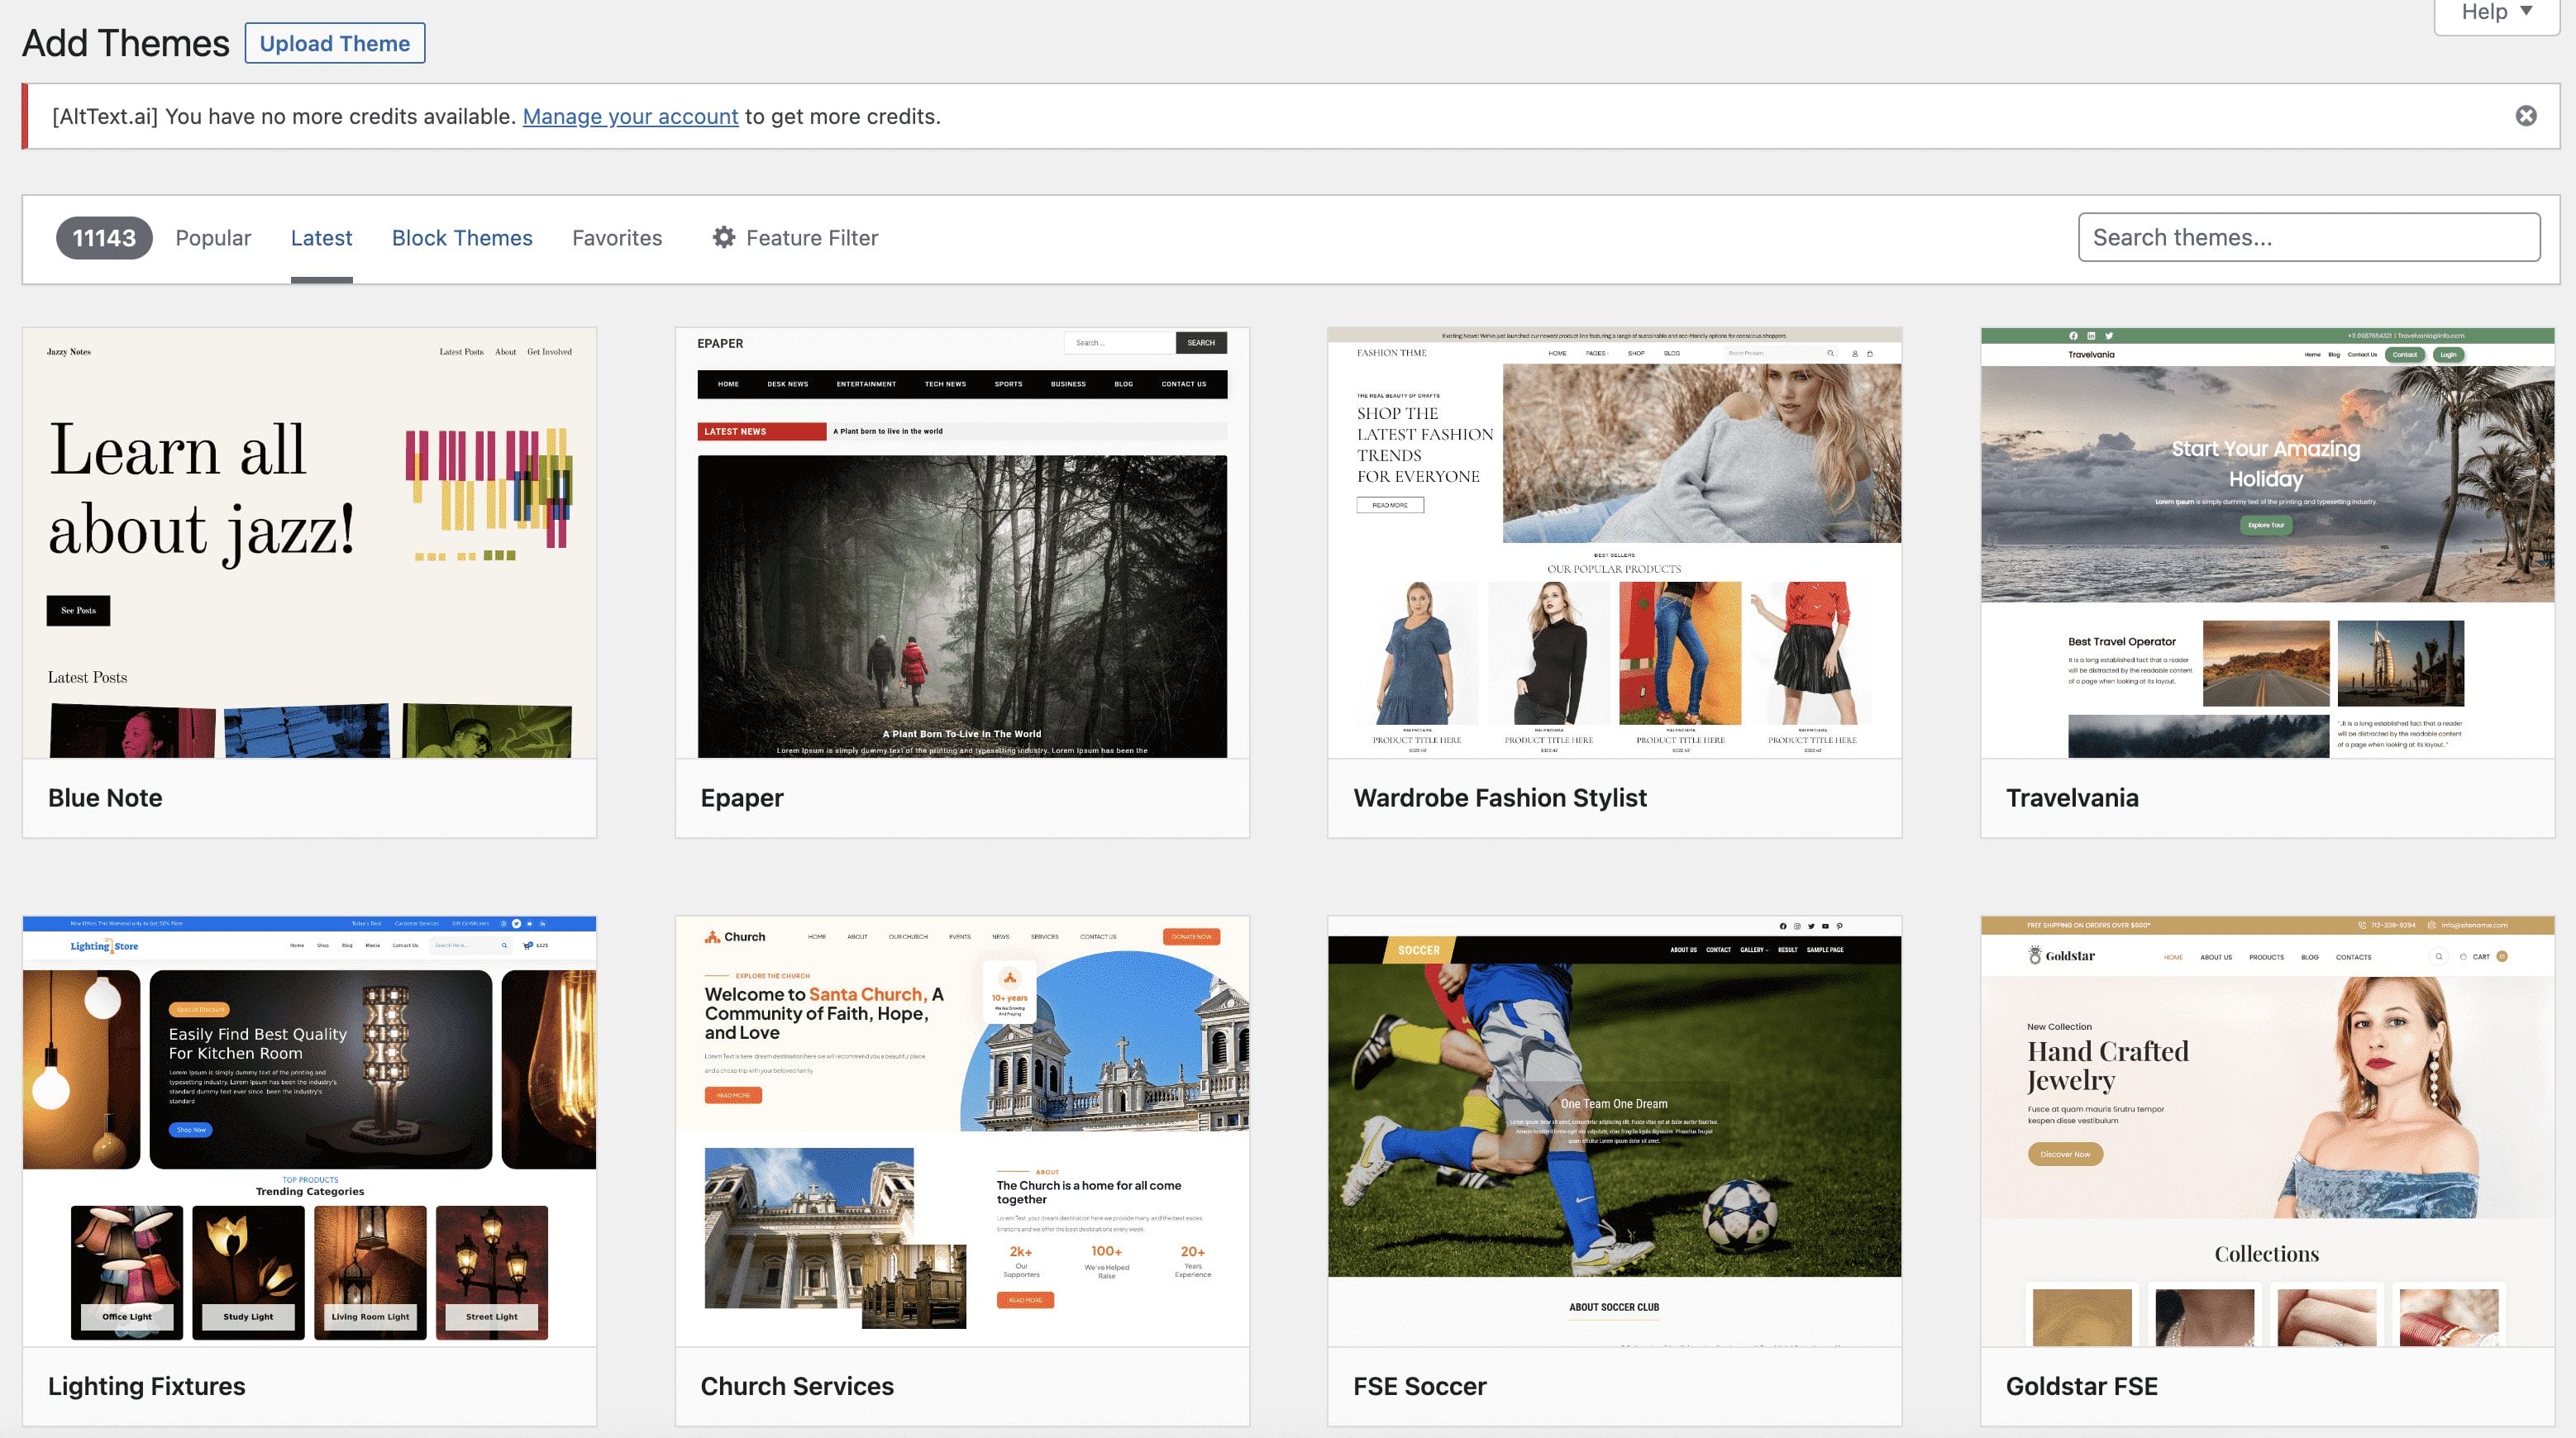Open the Manage your account link

point(630,116)
